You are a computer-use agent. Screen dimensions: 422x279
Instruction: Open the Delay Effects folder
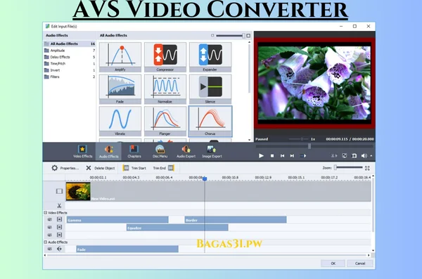tap(70, 57)
